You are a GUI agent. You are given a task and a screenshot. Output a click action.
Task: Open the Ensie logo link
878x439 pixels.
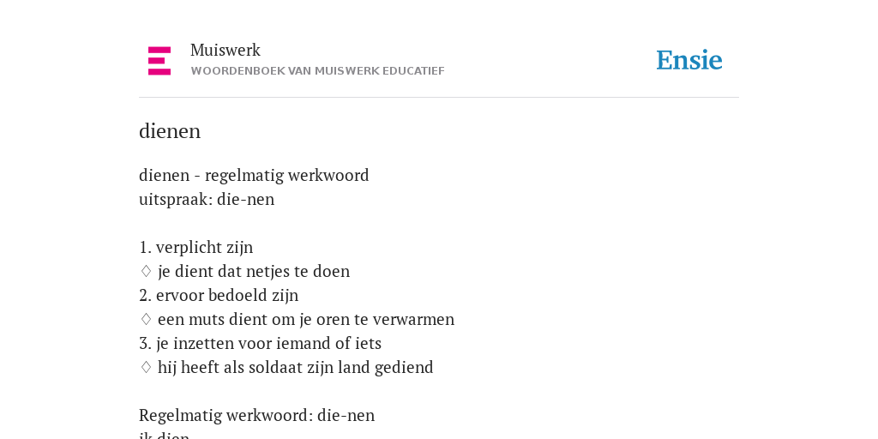click(x=689, y=60)
